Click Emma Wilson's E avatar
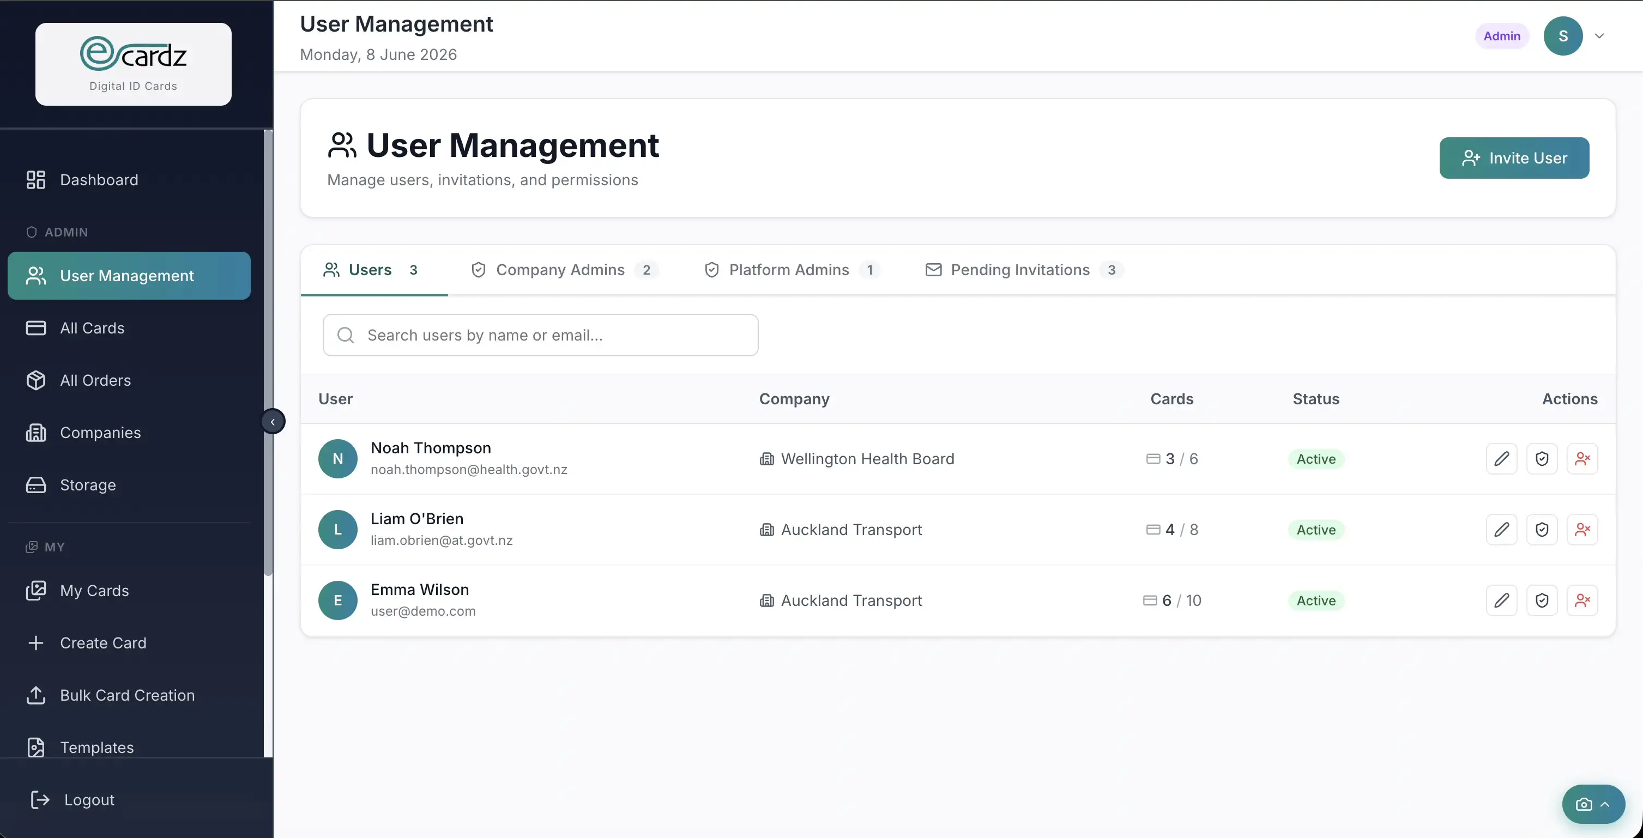 pos(337,600)
